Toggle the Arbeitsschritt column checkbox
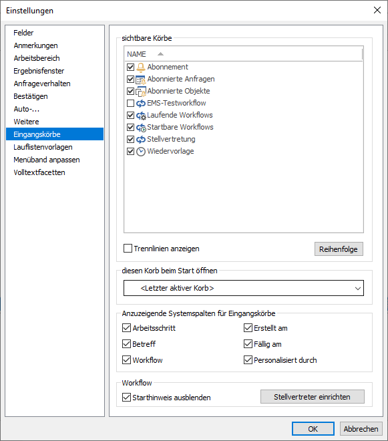 126,327
